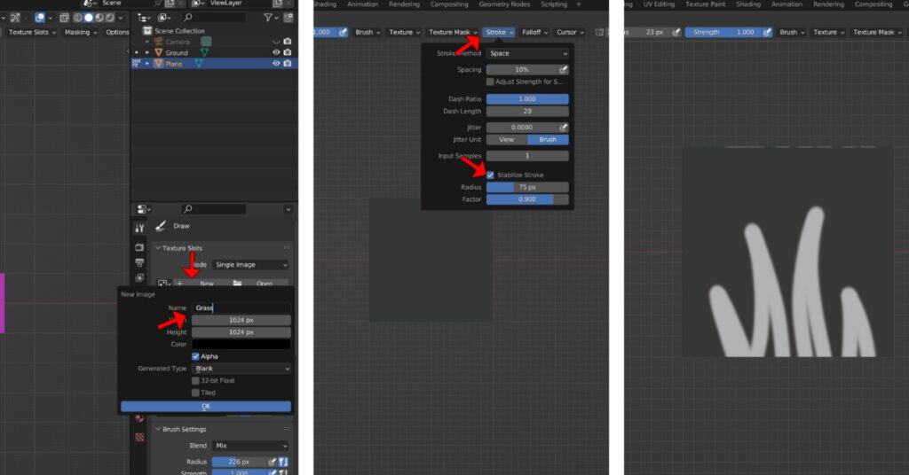Select the Render properties tab icon
Image resolution: width=909 pixels, height=475 pixels.
click(139, 247)
